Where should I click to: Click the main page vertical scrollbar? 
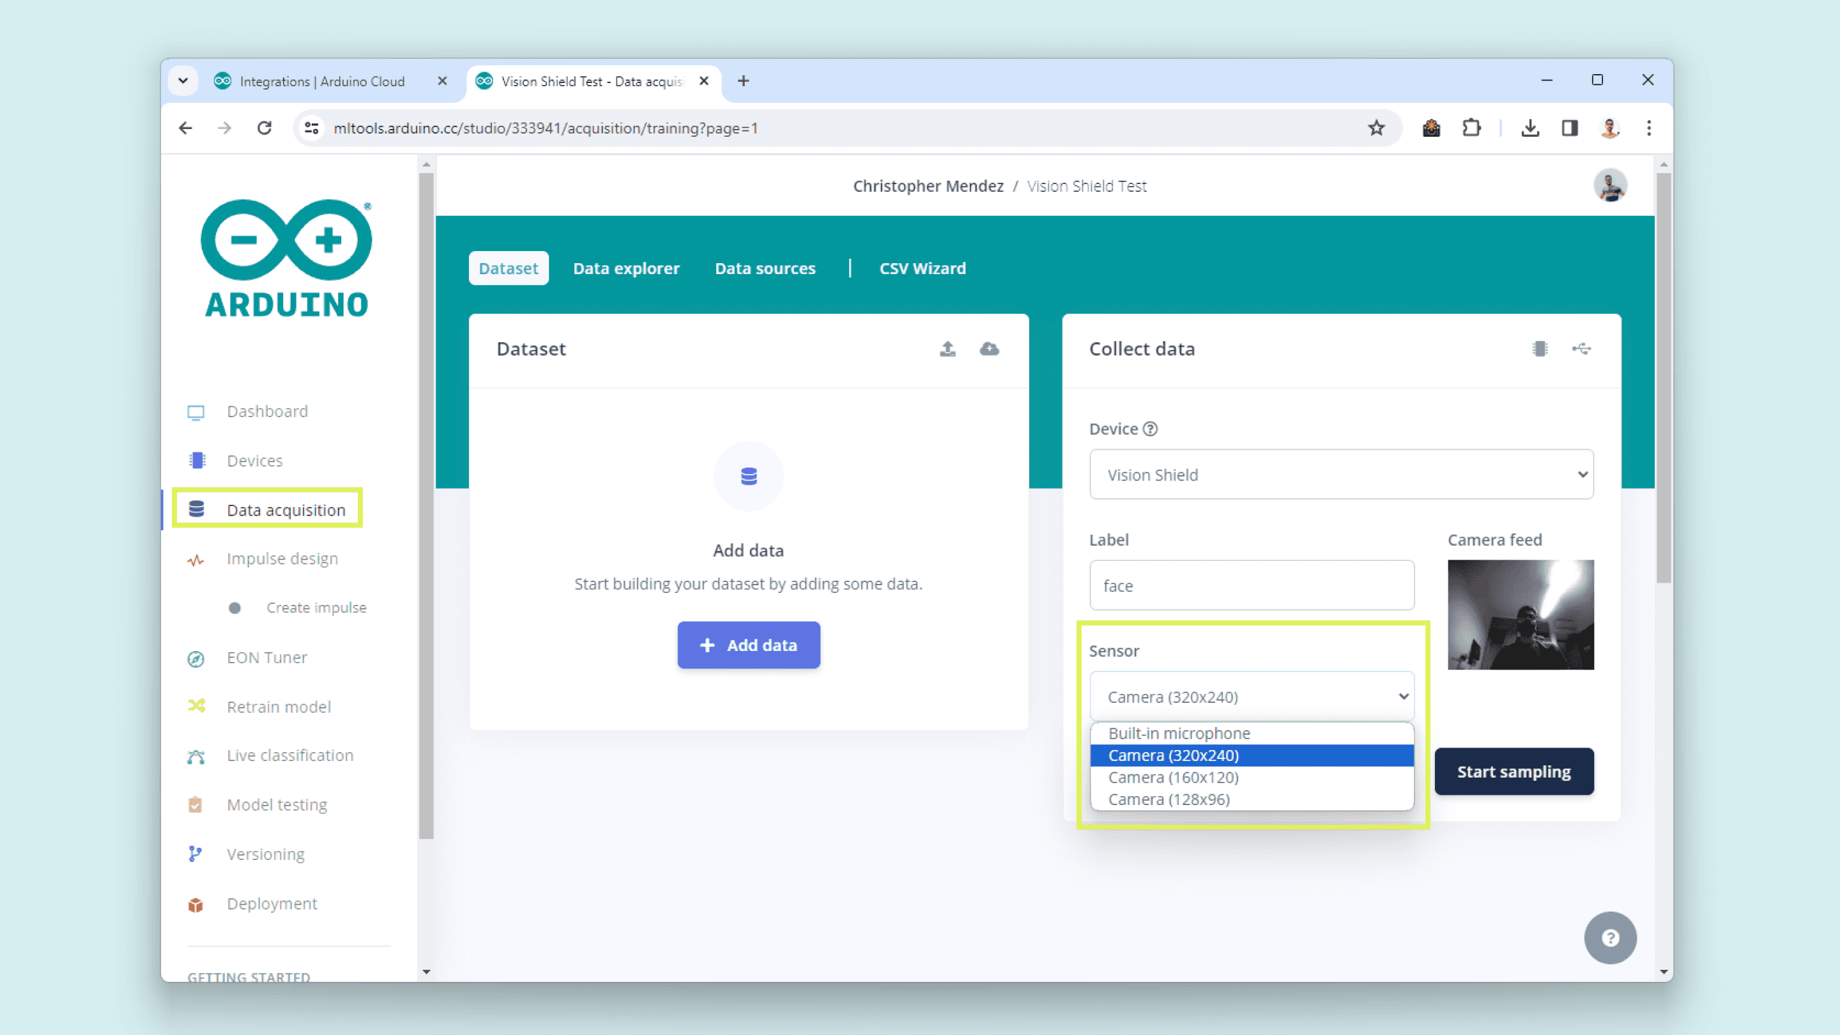click(x=1664, y=378)
